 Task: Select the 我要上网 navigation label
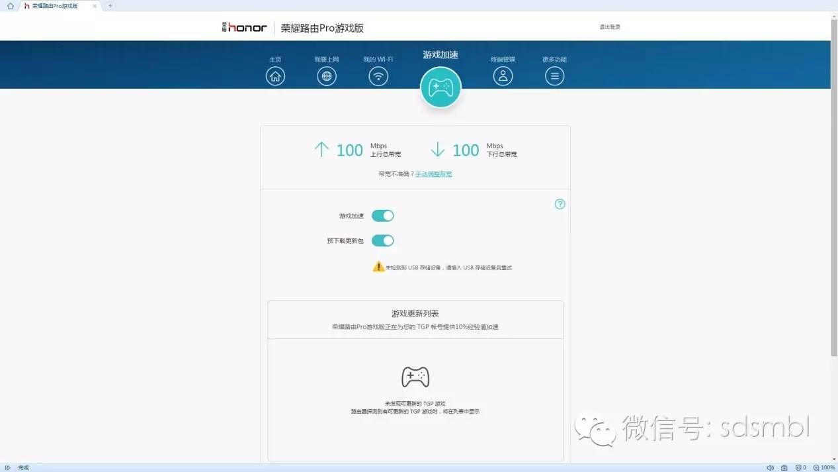pos(327,60)
